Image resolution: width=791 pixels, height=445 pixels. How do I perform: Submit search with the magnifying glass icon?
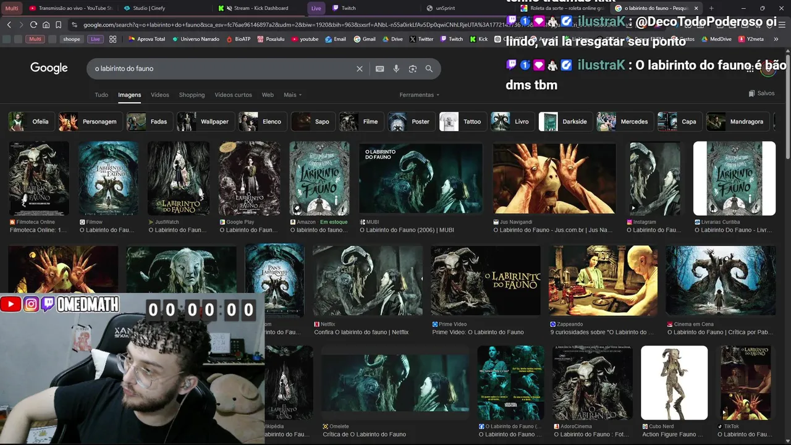point(429,69)
